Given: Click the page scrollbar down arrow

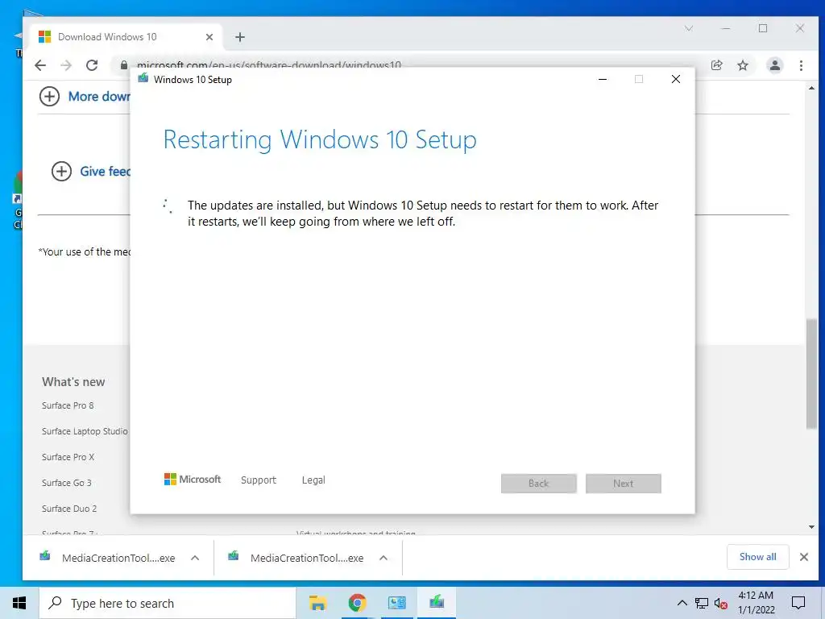Looking at the screenshot, I should click(811, 527).
